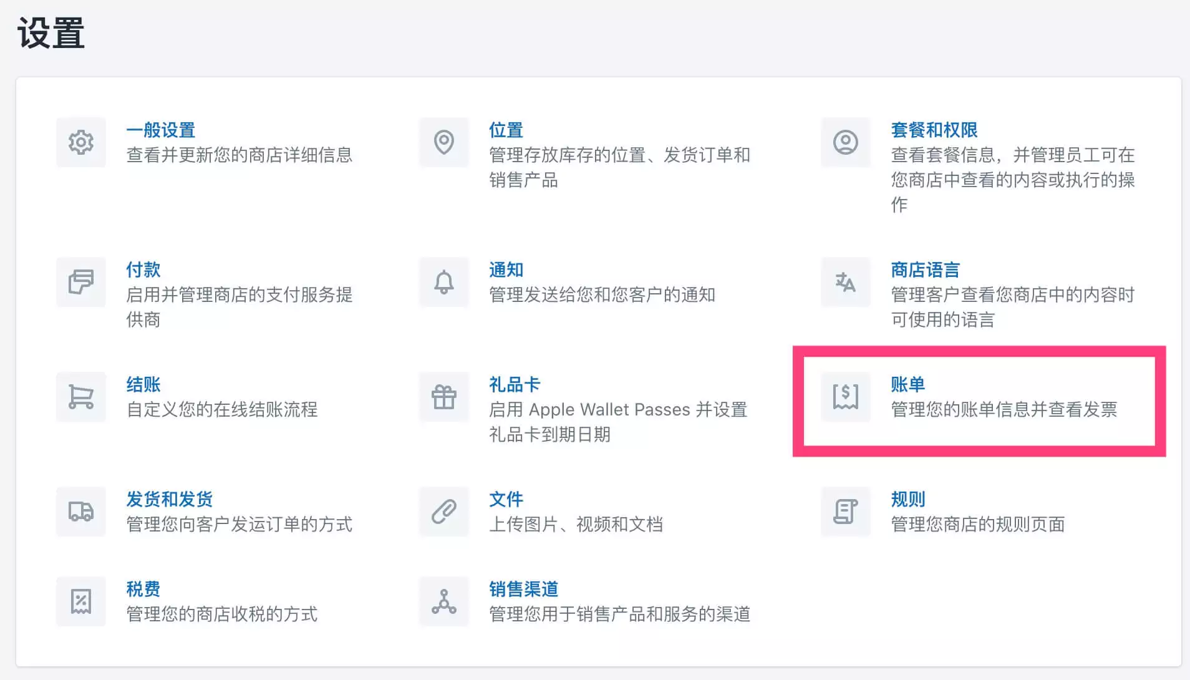Viewport: 1190px width, 680px height.
Task: Click the location pin icon for 位置
Action: click(444, 142)
